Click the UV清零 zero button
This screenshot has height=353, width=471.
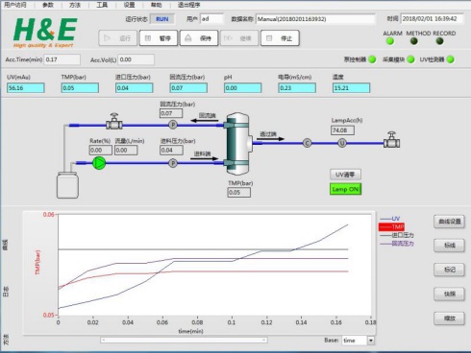[x=345, y=175]
